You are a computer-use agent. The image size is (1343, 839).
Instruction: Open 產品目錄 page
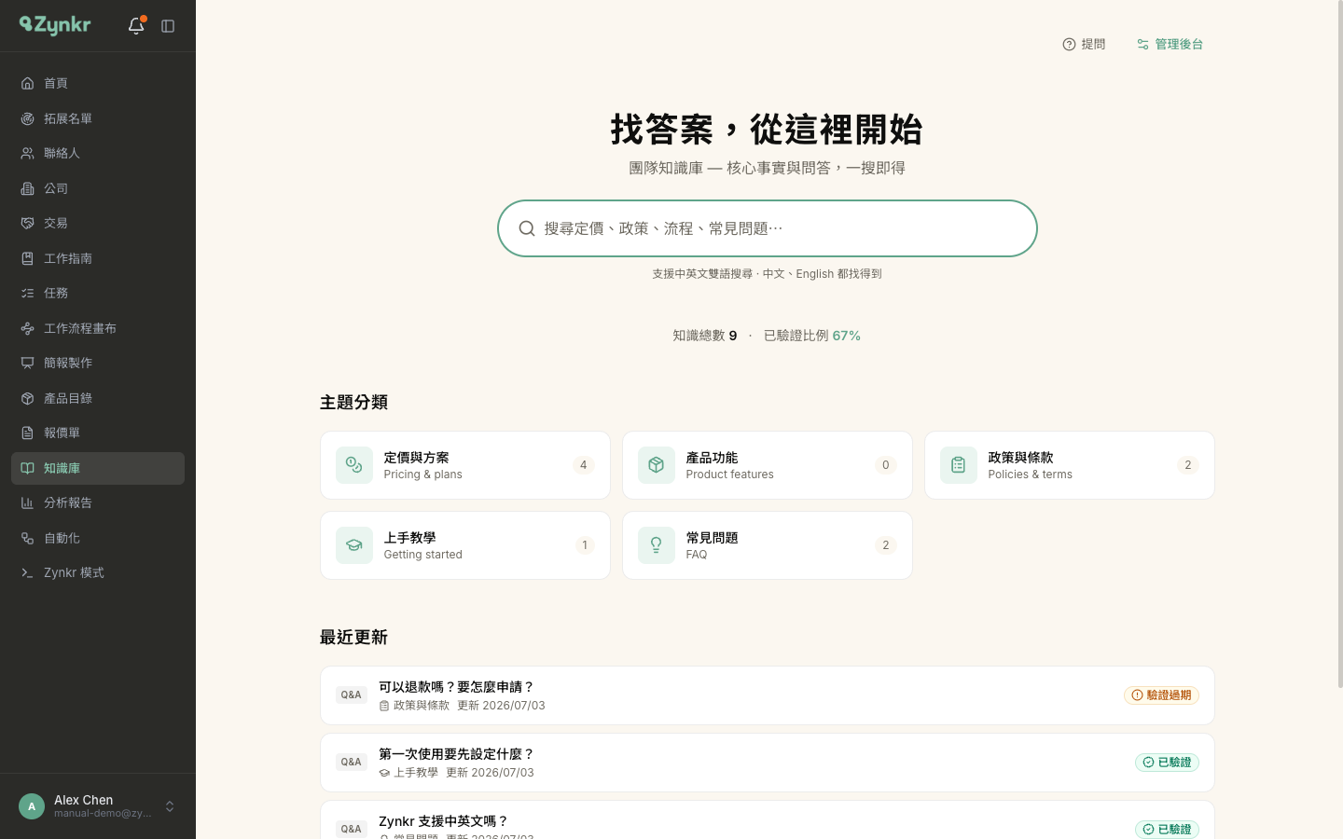click(98, 398)
